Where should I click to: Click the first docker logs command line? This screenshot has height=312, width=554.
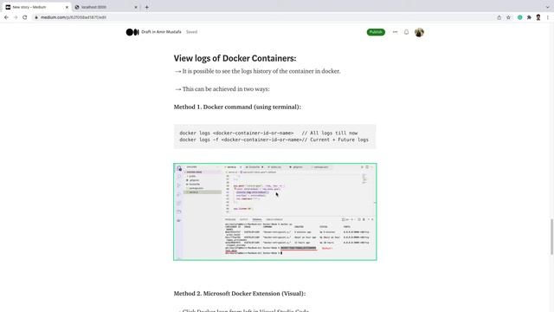[268, 133]
